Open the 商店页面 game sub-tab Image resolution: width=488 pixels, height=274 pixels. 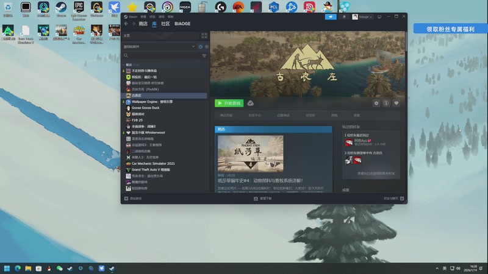[226, 115]
